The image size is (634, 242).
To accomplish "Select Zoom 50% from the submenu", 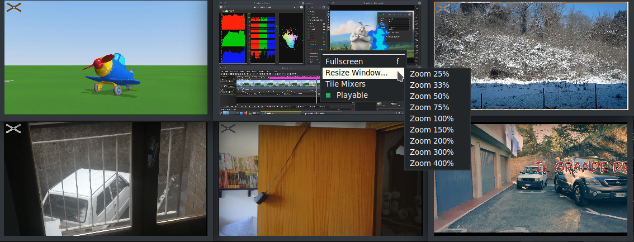I will pyautogui.click(x=429, y=96).
